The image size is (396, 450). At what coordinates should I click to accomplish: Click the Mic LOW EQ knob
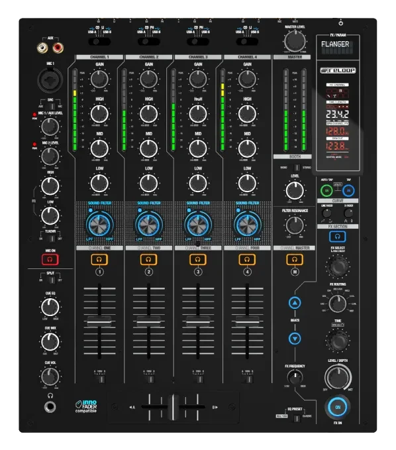pos(50,216)
